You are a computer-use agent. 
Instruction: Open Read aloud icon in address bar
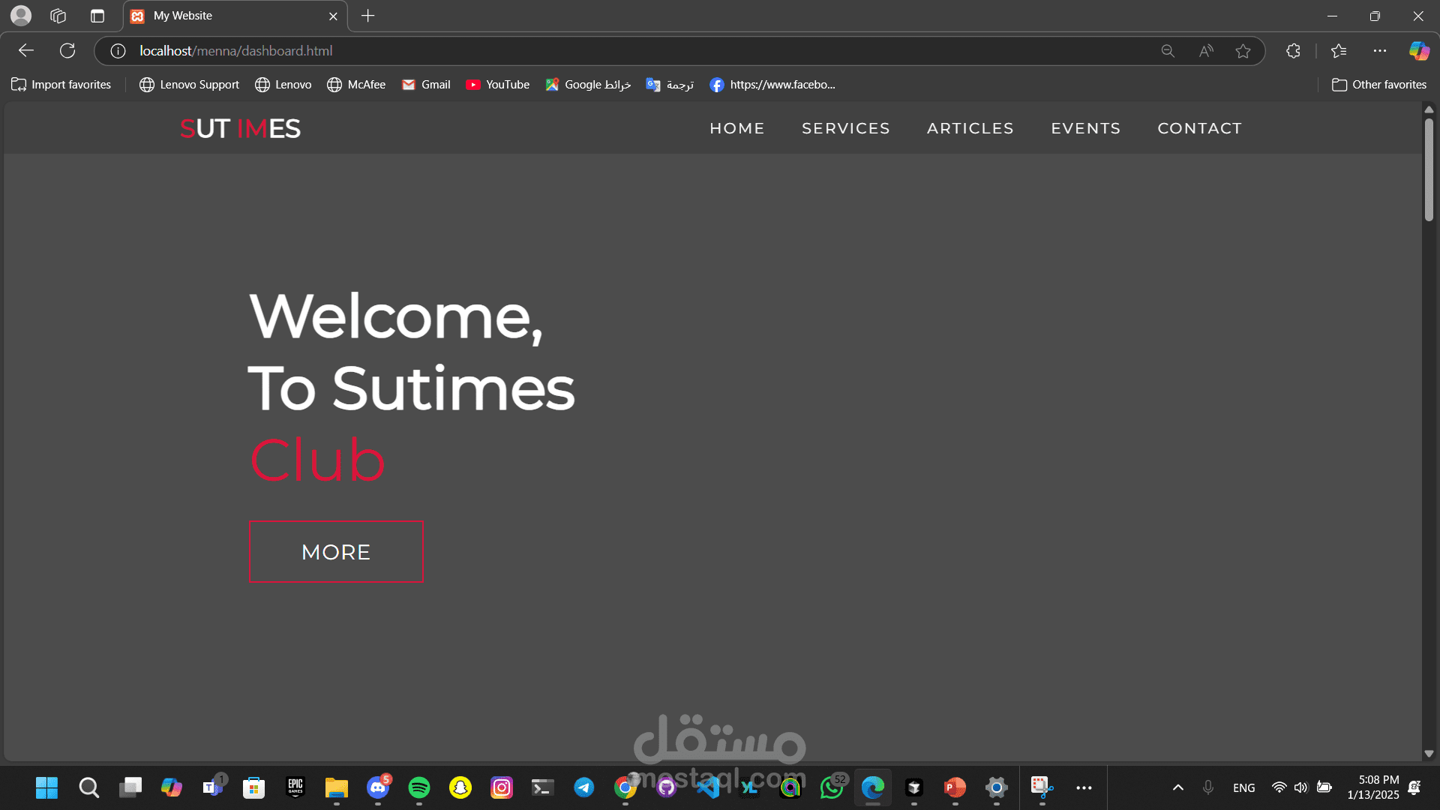(x=1206, y=51)
